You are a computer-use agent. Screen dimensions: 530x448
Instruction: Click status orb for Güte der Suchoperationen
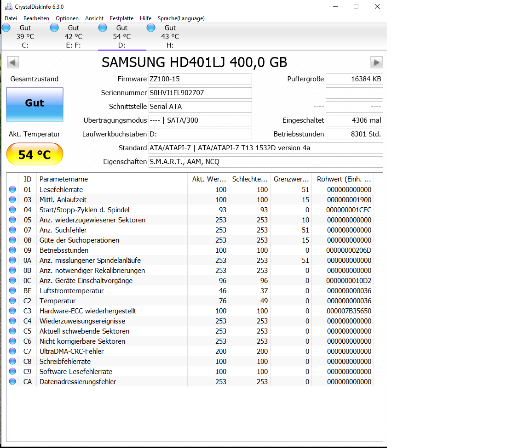pos(12,240)
